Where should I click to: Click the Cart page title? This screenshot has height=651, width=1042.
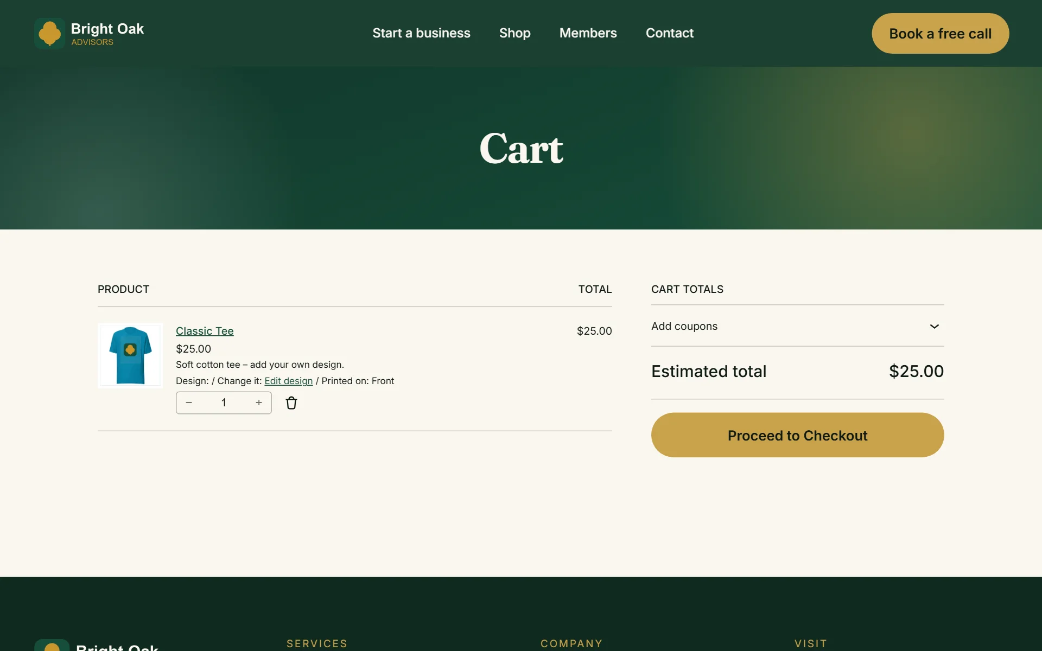pos(521,148)
